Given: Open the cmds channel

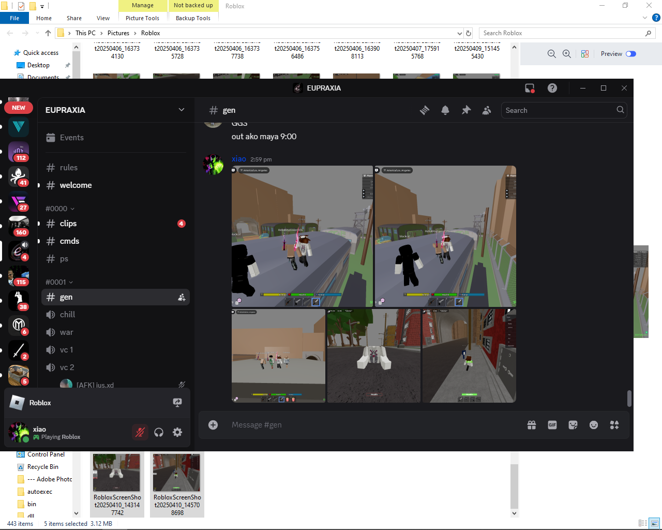Looking at the screenshot, I should pyautogui.click(x=115, y=241).
